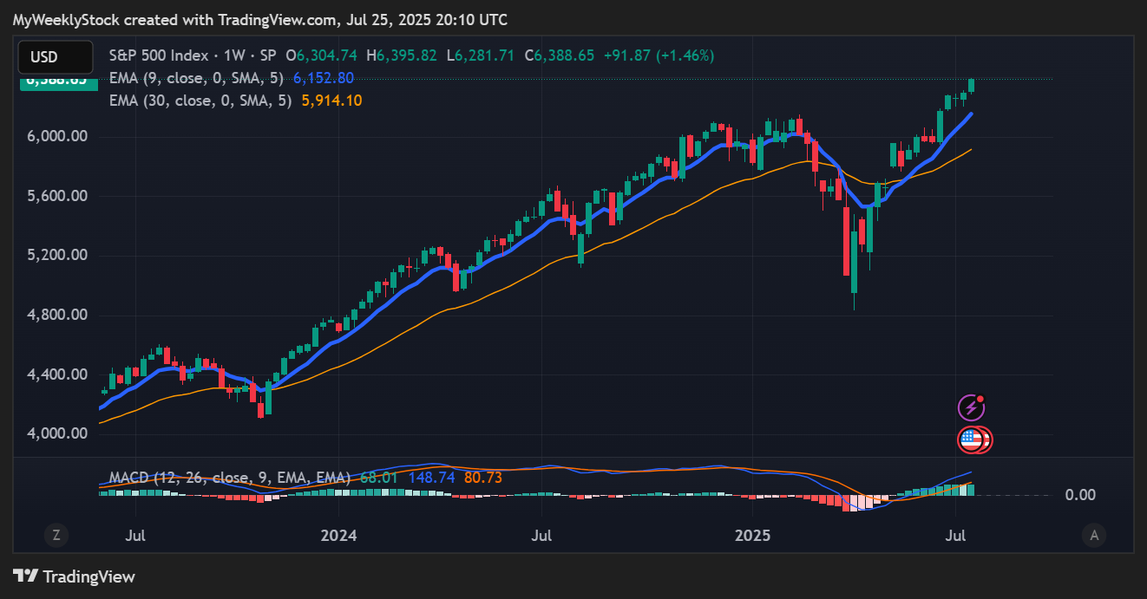
Task: Click the EMA value 5,914.10
Action: click(x=331, y=101)
